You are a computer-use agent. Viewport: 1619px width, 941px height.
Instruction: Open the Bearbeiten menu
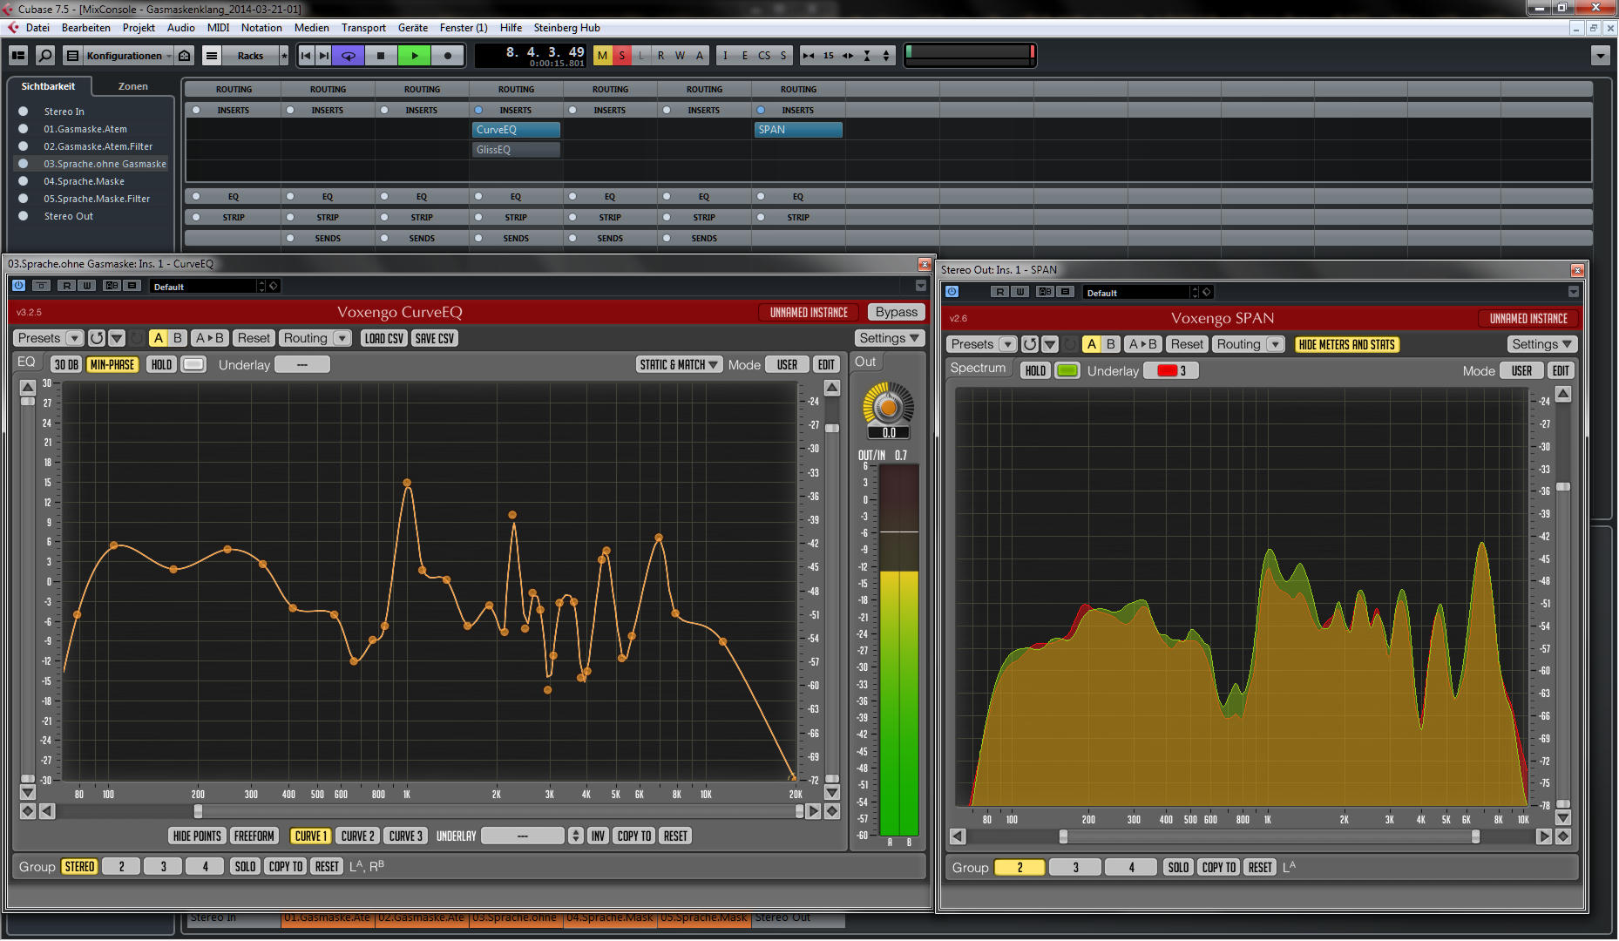85,28
